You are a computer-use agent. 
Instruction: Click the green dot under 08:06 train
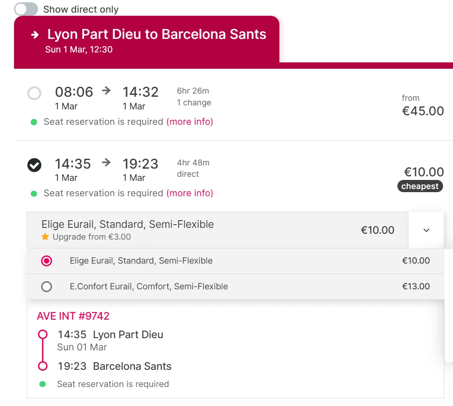point(34,122)
